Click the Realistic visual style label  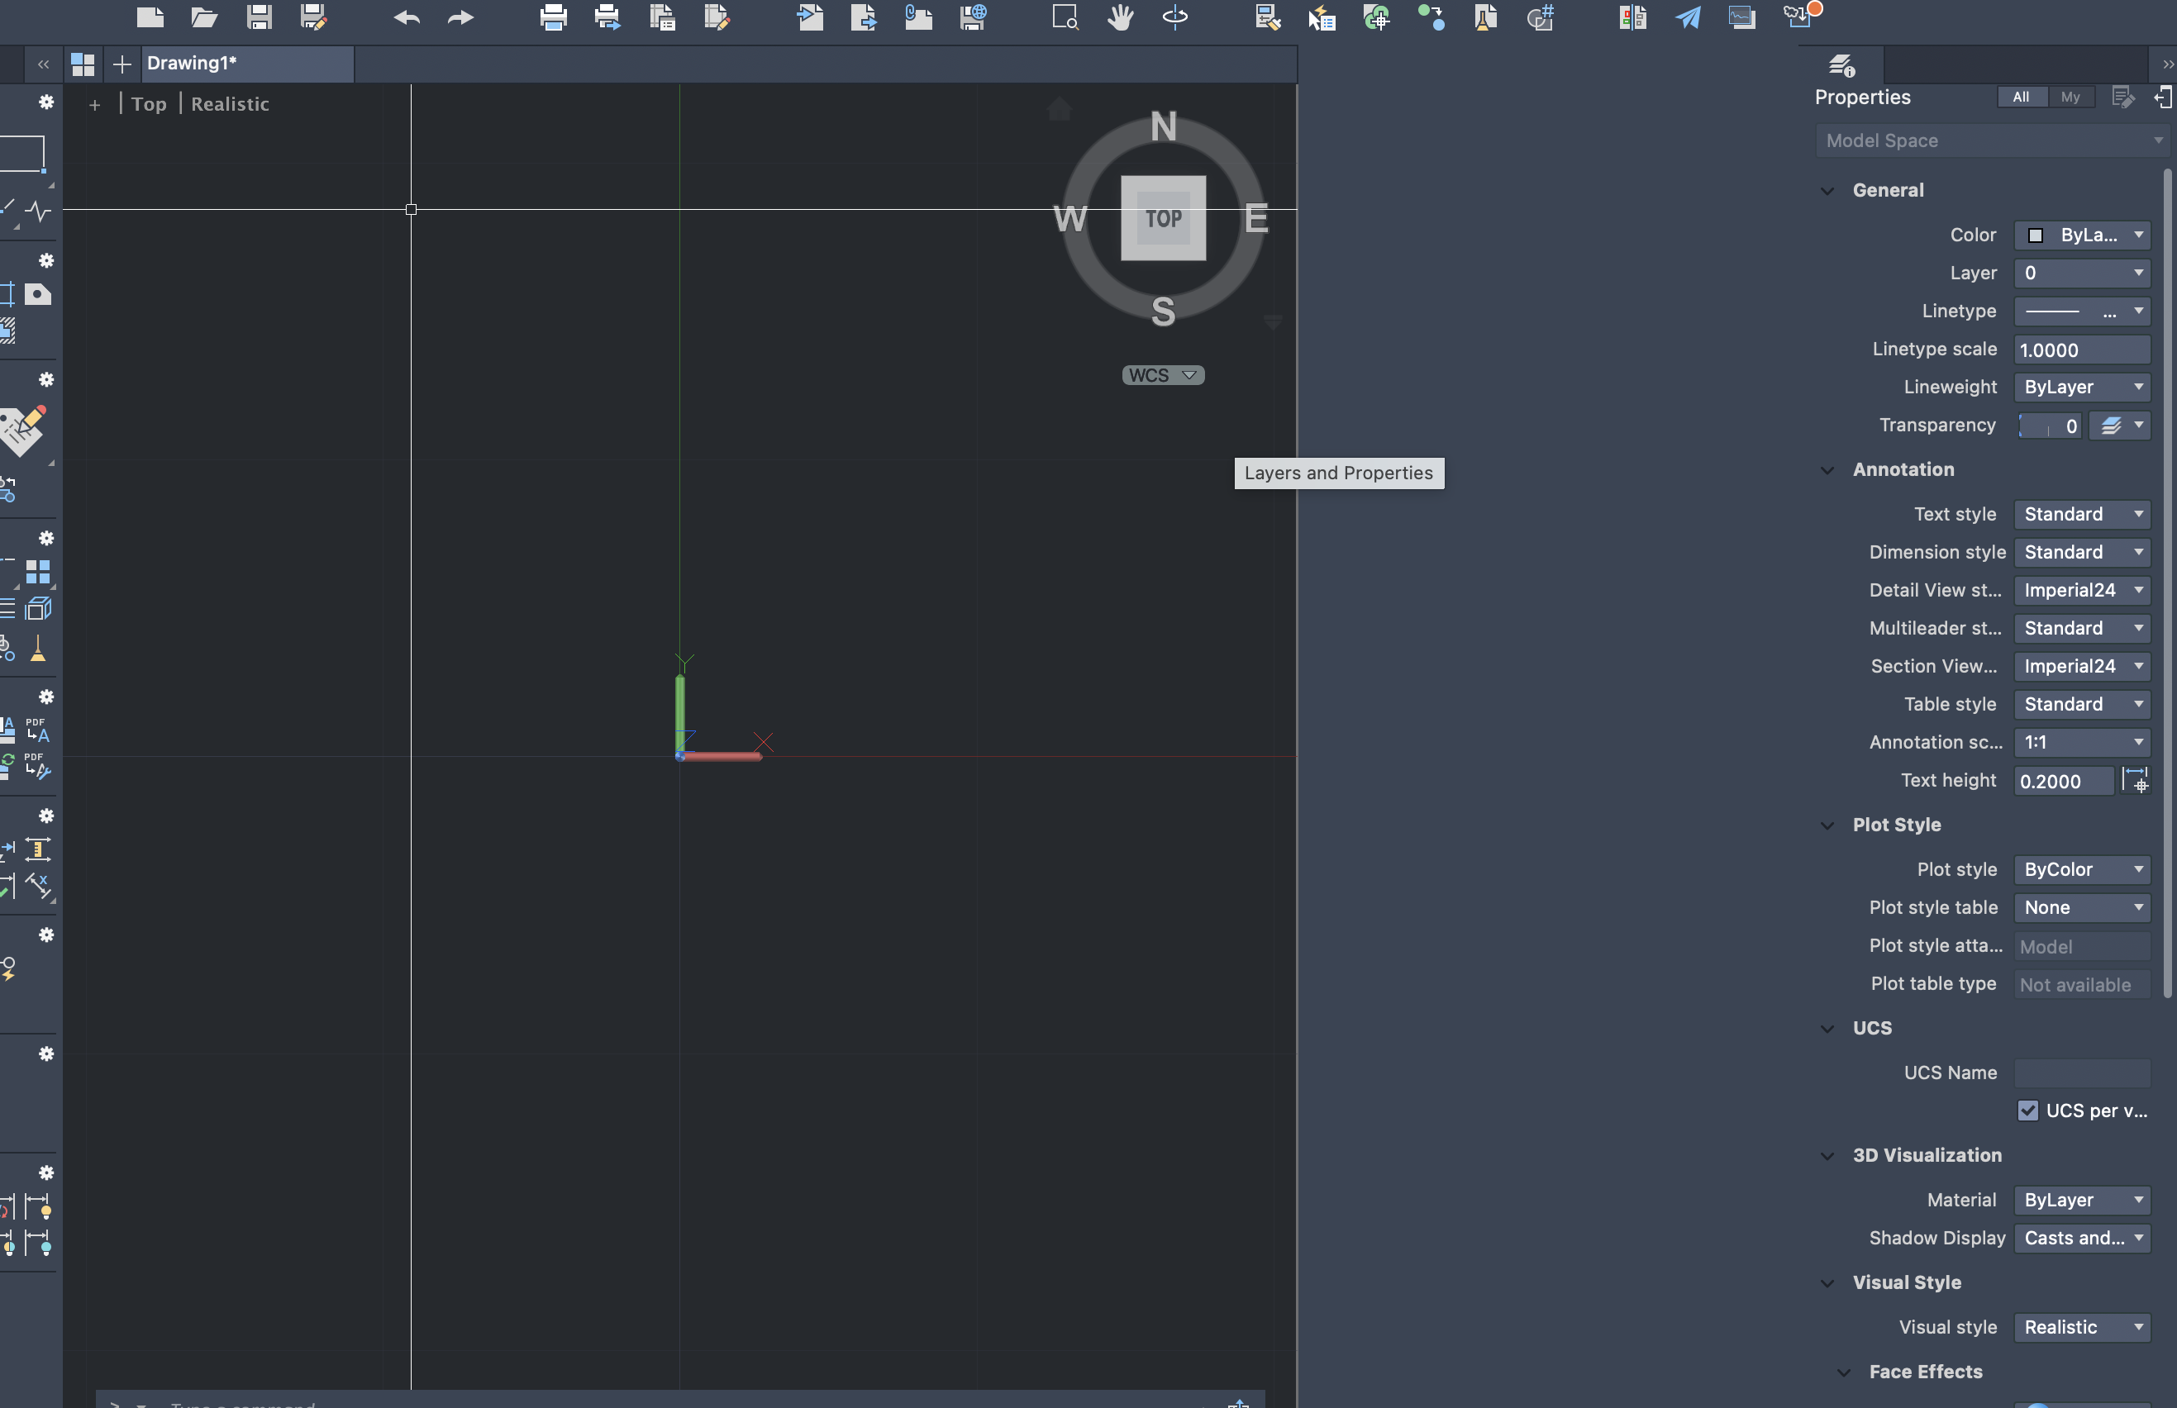click(x=231, y=104)
